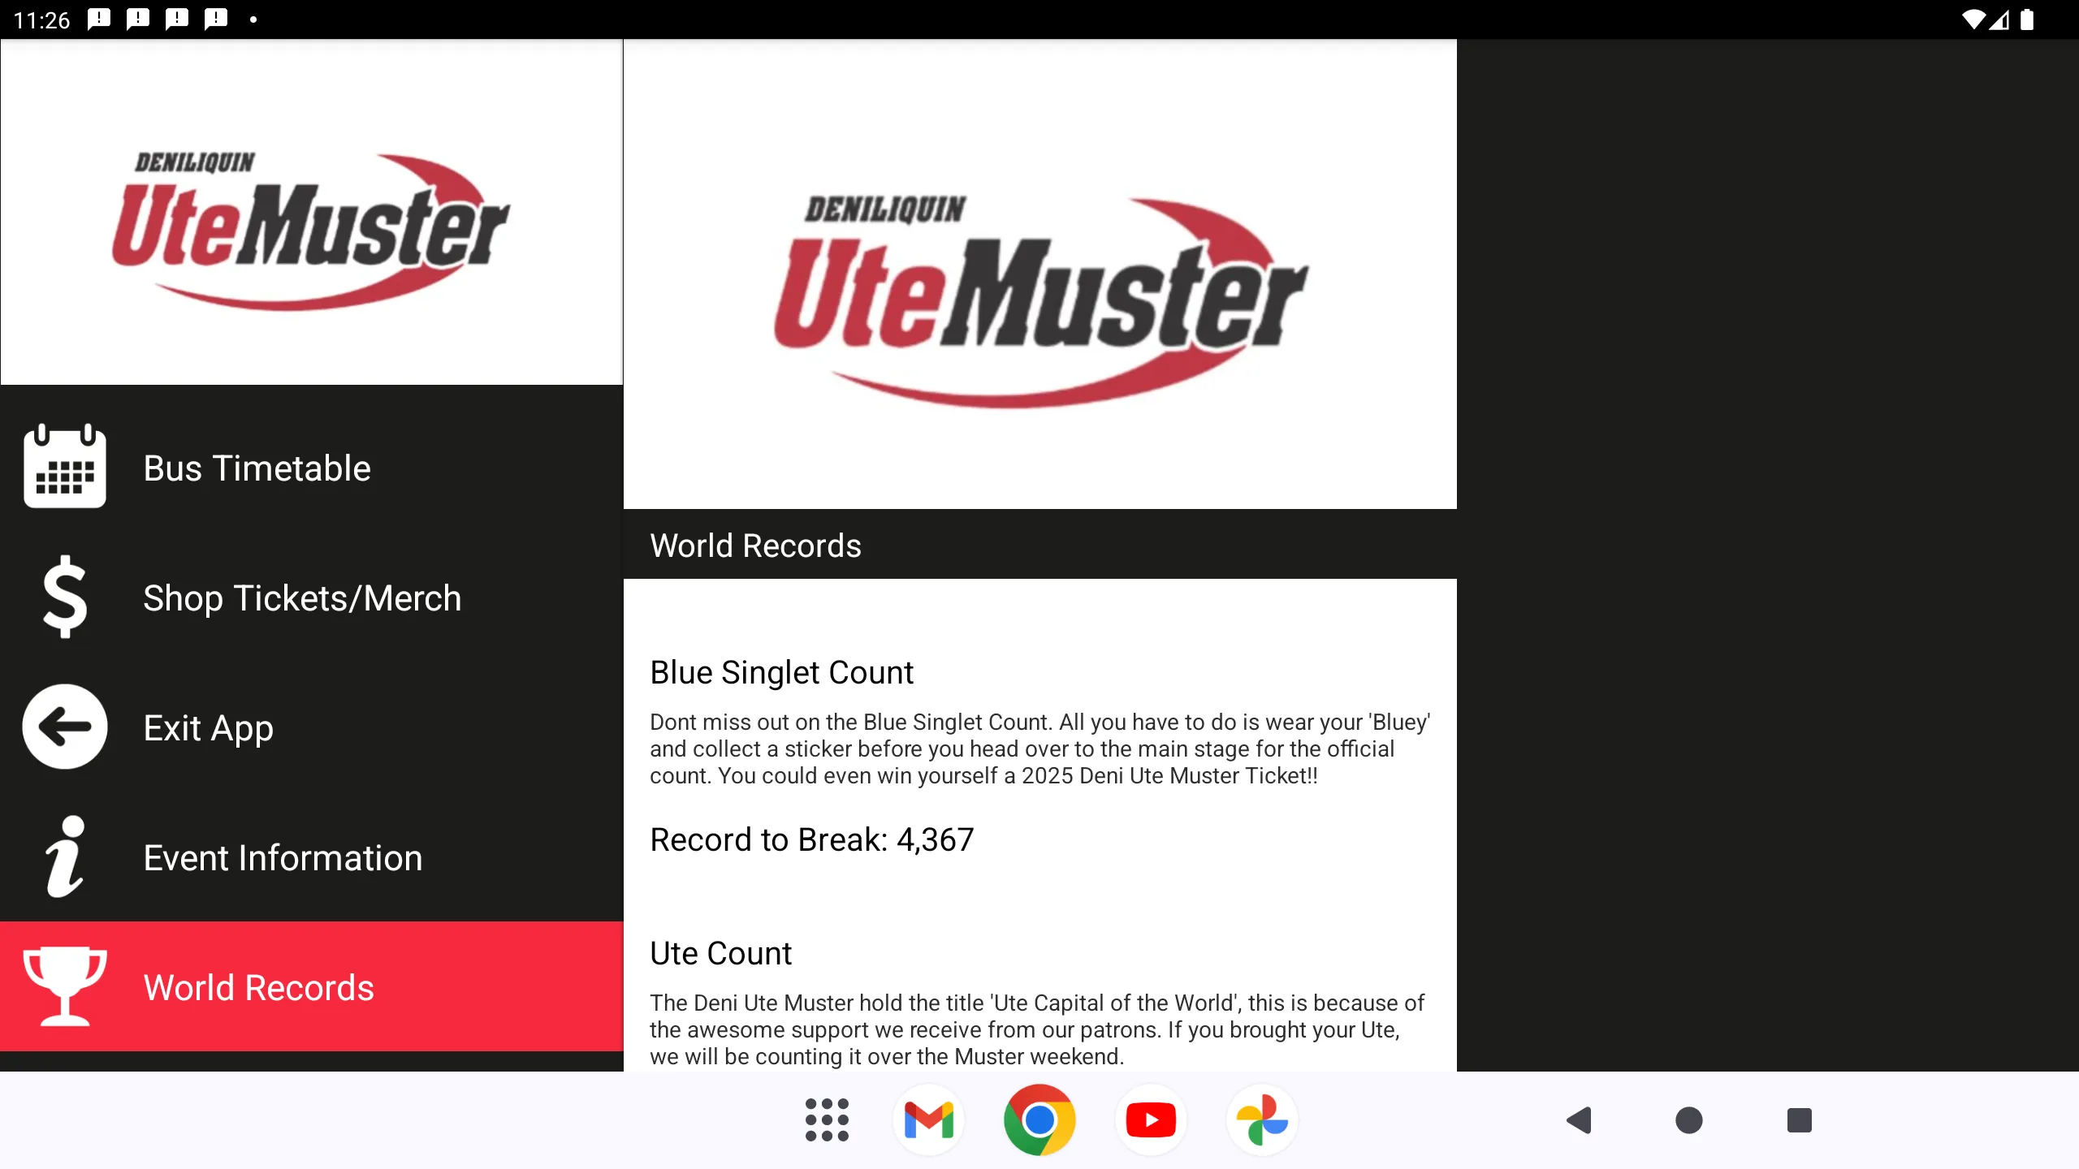The height and width of the screenshot is (1169, 2079).
Task: Launch Google Photos from the taskbar
Action: coord(1262,1120)
